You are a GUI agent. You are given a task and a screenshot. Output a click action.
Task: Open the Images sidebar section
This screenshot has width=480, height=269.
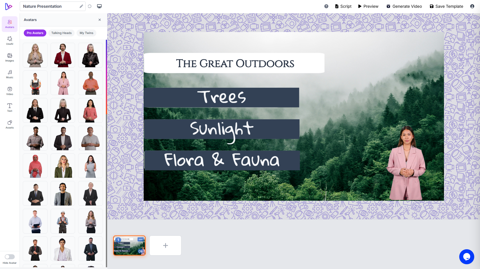point(10,57)
